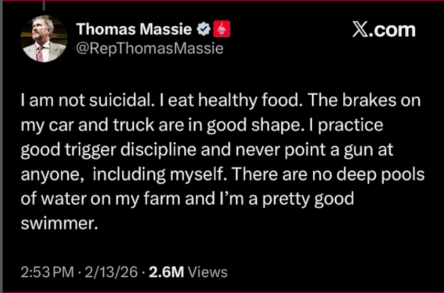
Task: Click the X logo in the watermark
Action: point(361,29)
